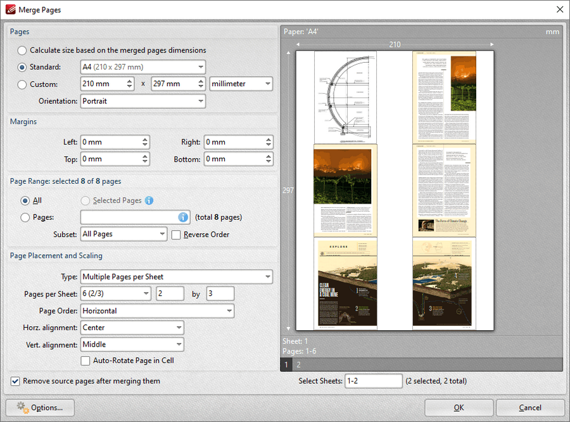This screenshot has width=570, height=422.
Task: Switch to sheet 2 tab in preview
Action: [298, 364]
